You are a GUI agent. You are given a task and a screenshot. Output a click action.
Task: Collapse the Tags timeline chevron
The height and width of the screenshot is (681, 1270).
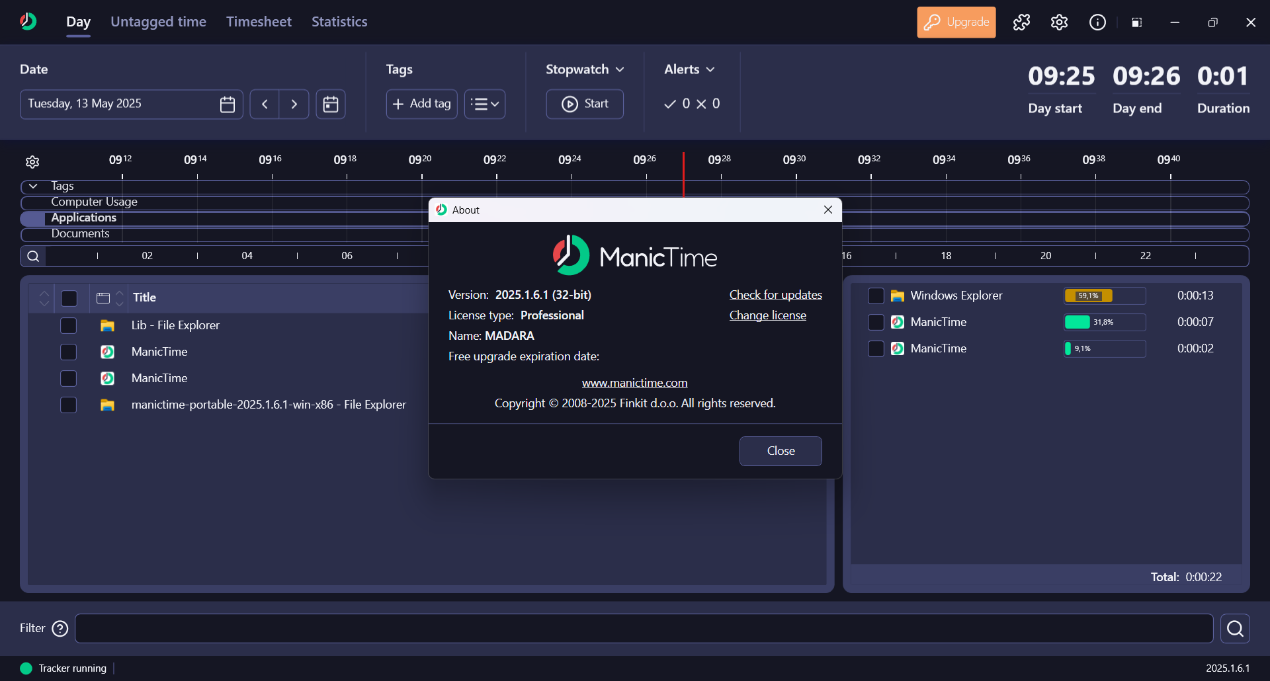[33, 186]
